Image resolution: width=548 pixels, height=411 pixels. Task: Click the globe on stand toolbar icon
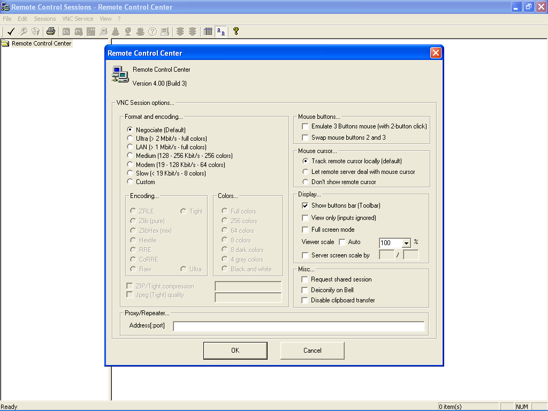pyautogui.click(x=128, y=32)
